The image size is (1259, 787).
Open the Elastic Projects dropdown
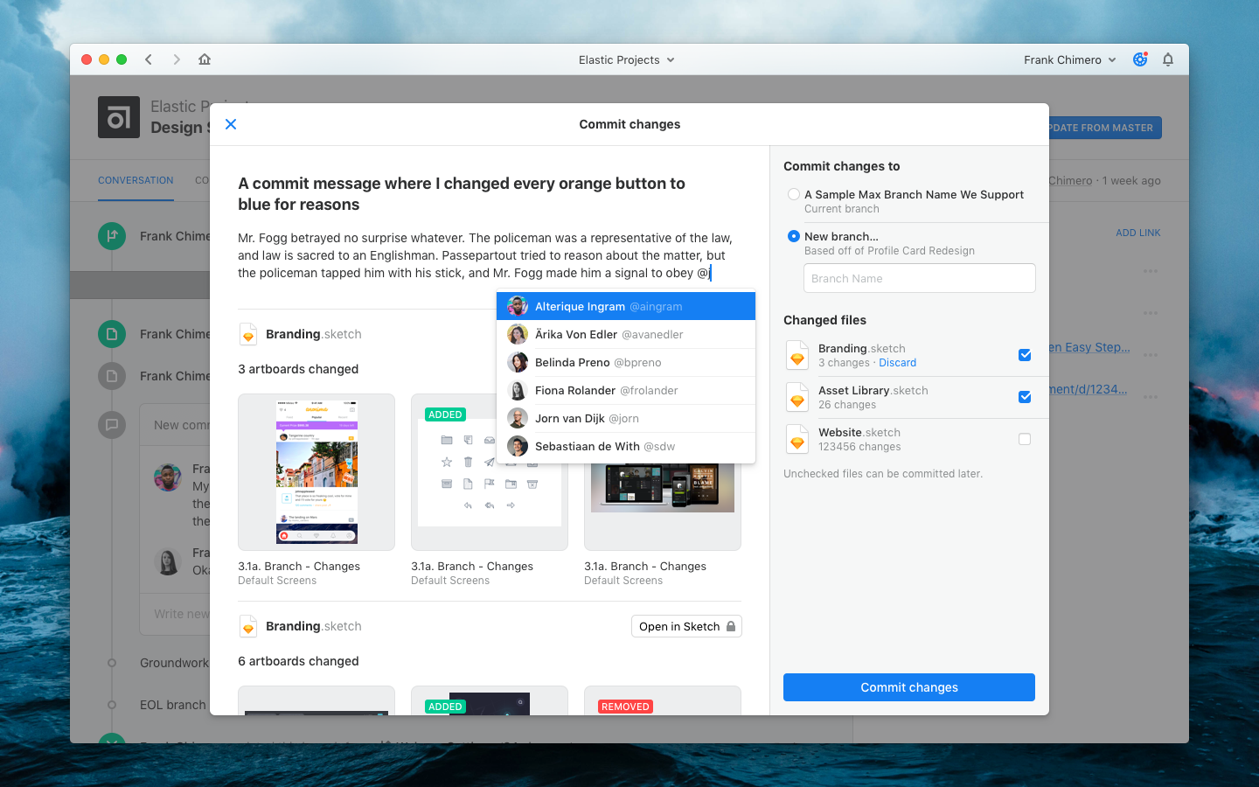point(626,59)
